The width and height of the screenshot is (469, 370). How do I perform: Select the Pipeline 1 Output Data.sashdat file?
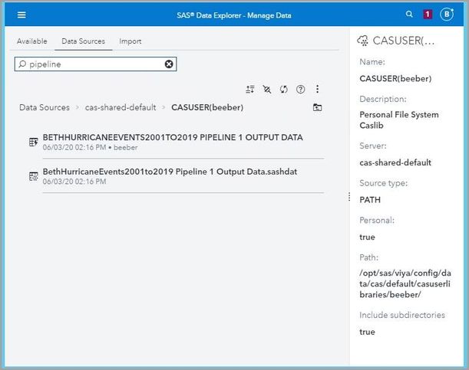coord(170,172)
